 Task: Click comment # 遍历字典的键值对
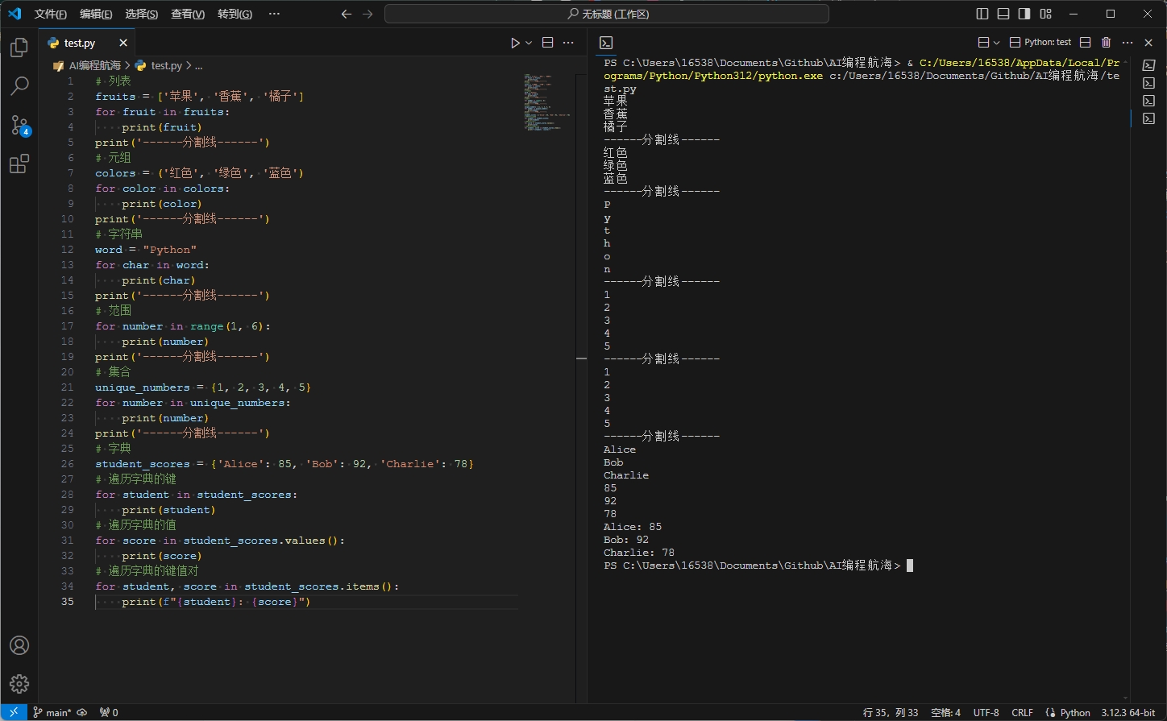click(147, 570)
